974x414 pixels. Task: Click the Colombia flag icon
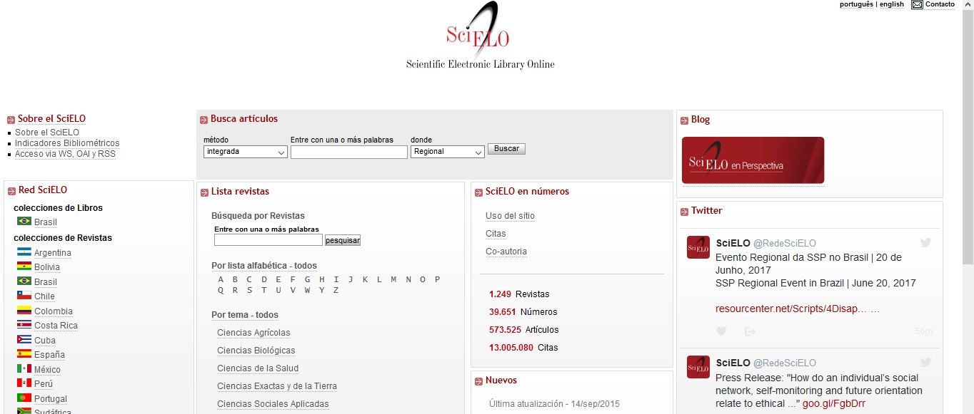(x=24, y=311)
